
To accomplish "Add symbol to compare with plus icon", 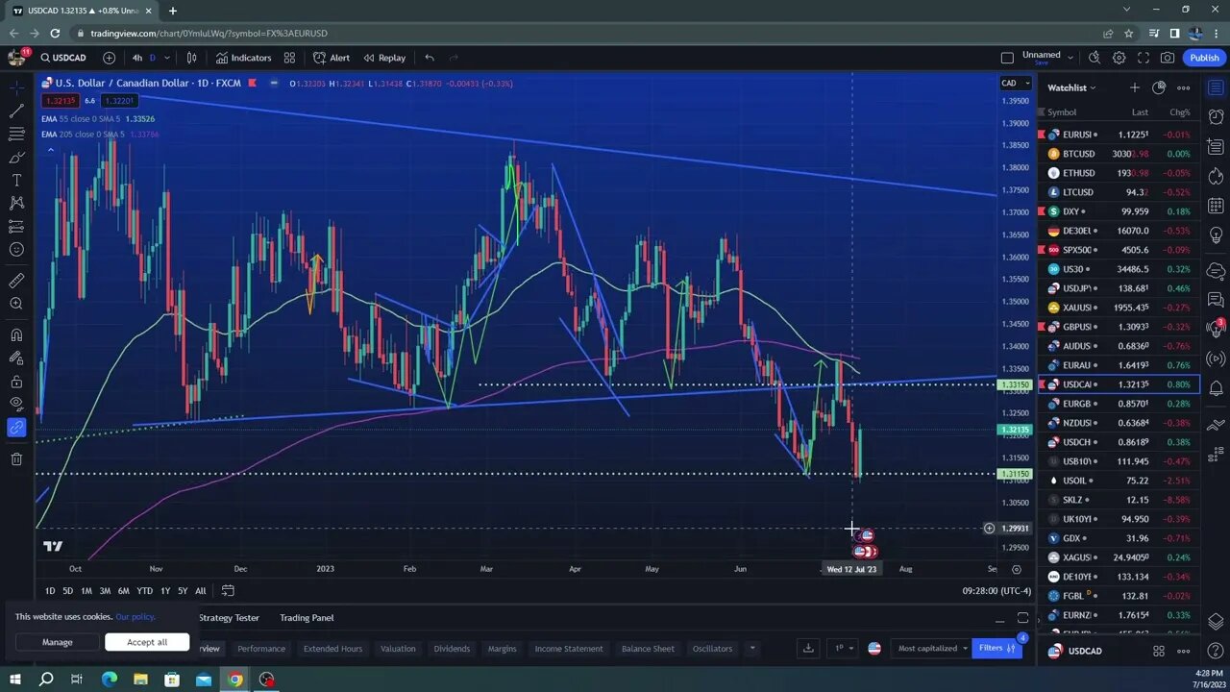I will point(109,58).
